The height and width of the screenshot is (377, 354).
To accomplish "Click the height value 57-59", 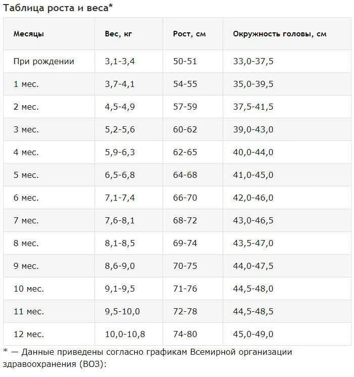I will (x=185, y=107).
